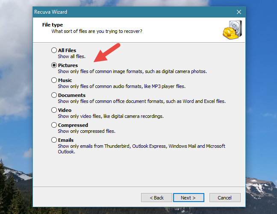Select the Pictures radio option
The width and height of the screenshot is (277, 214).
[54, 65]
